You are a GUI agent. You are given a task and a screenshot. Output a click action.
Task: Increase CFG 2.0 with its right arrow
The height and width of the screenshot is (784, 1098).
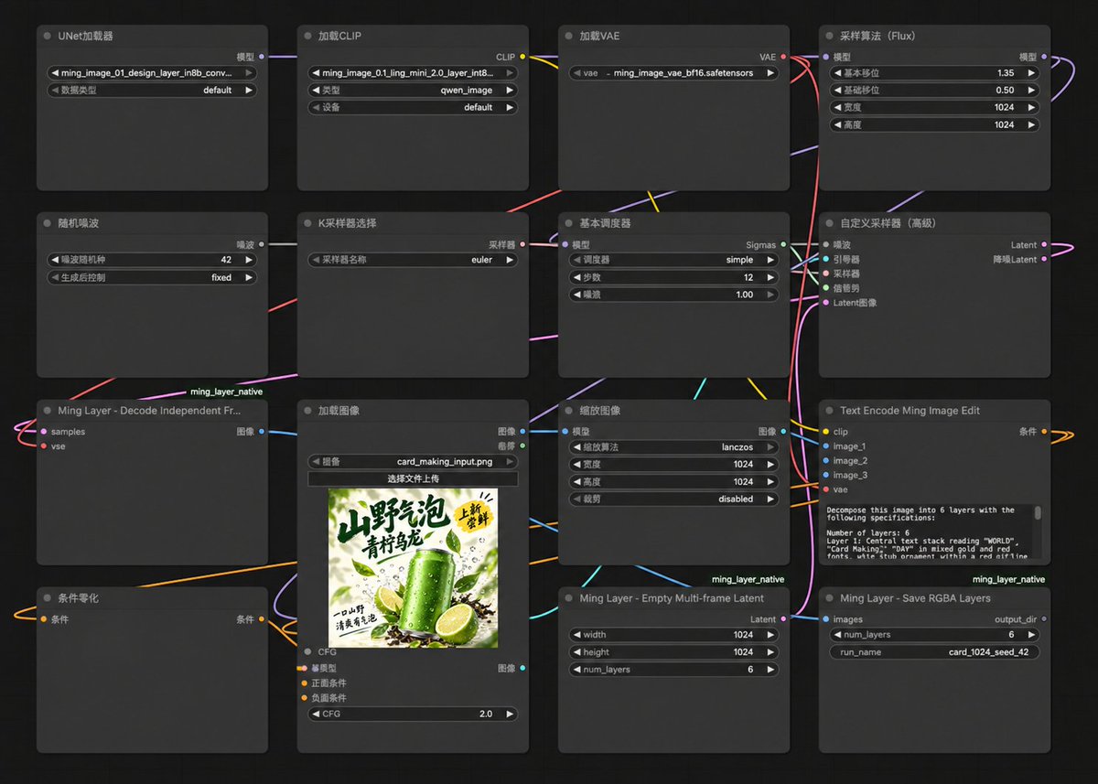click(x=511, y=714)
